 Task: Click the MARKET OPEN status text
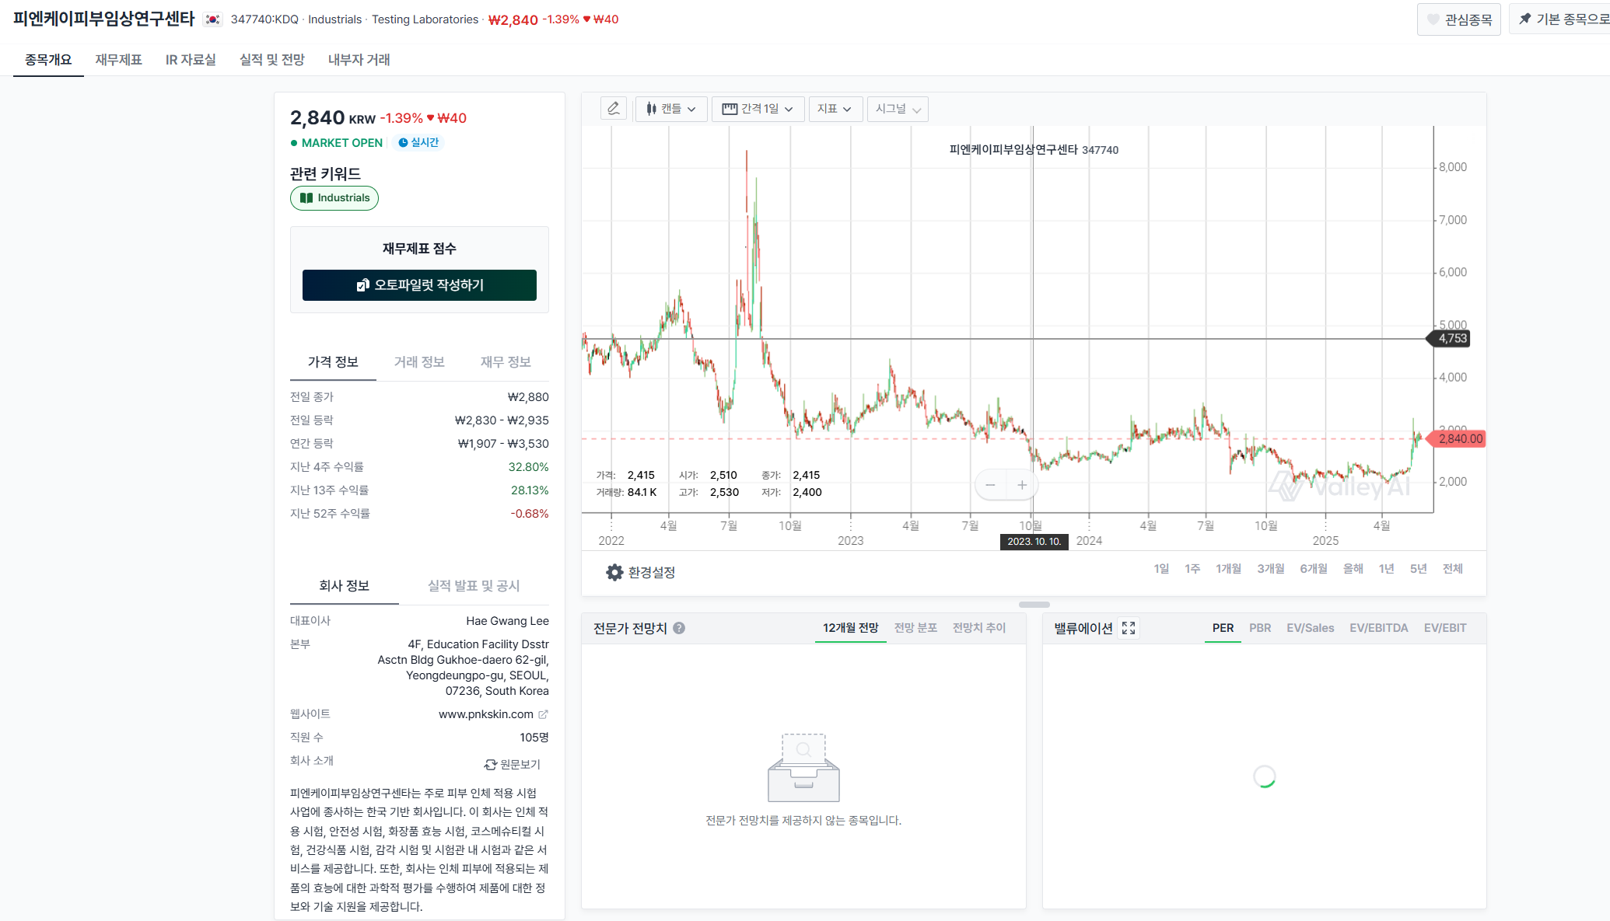click(x=342, y=143)
